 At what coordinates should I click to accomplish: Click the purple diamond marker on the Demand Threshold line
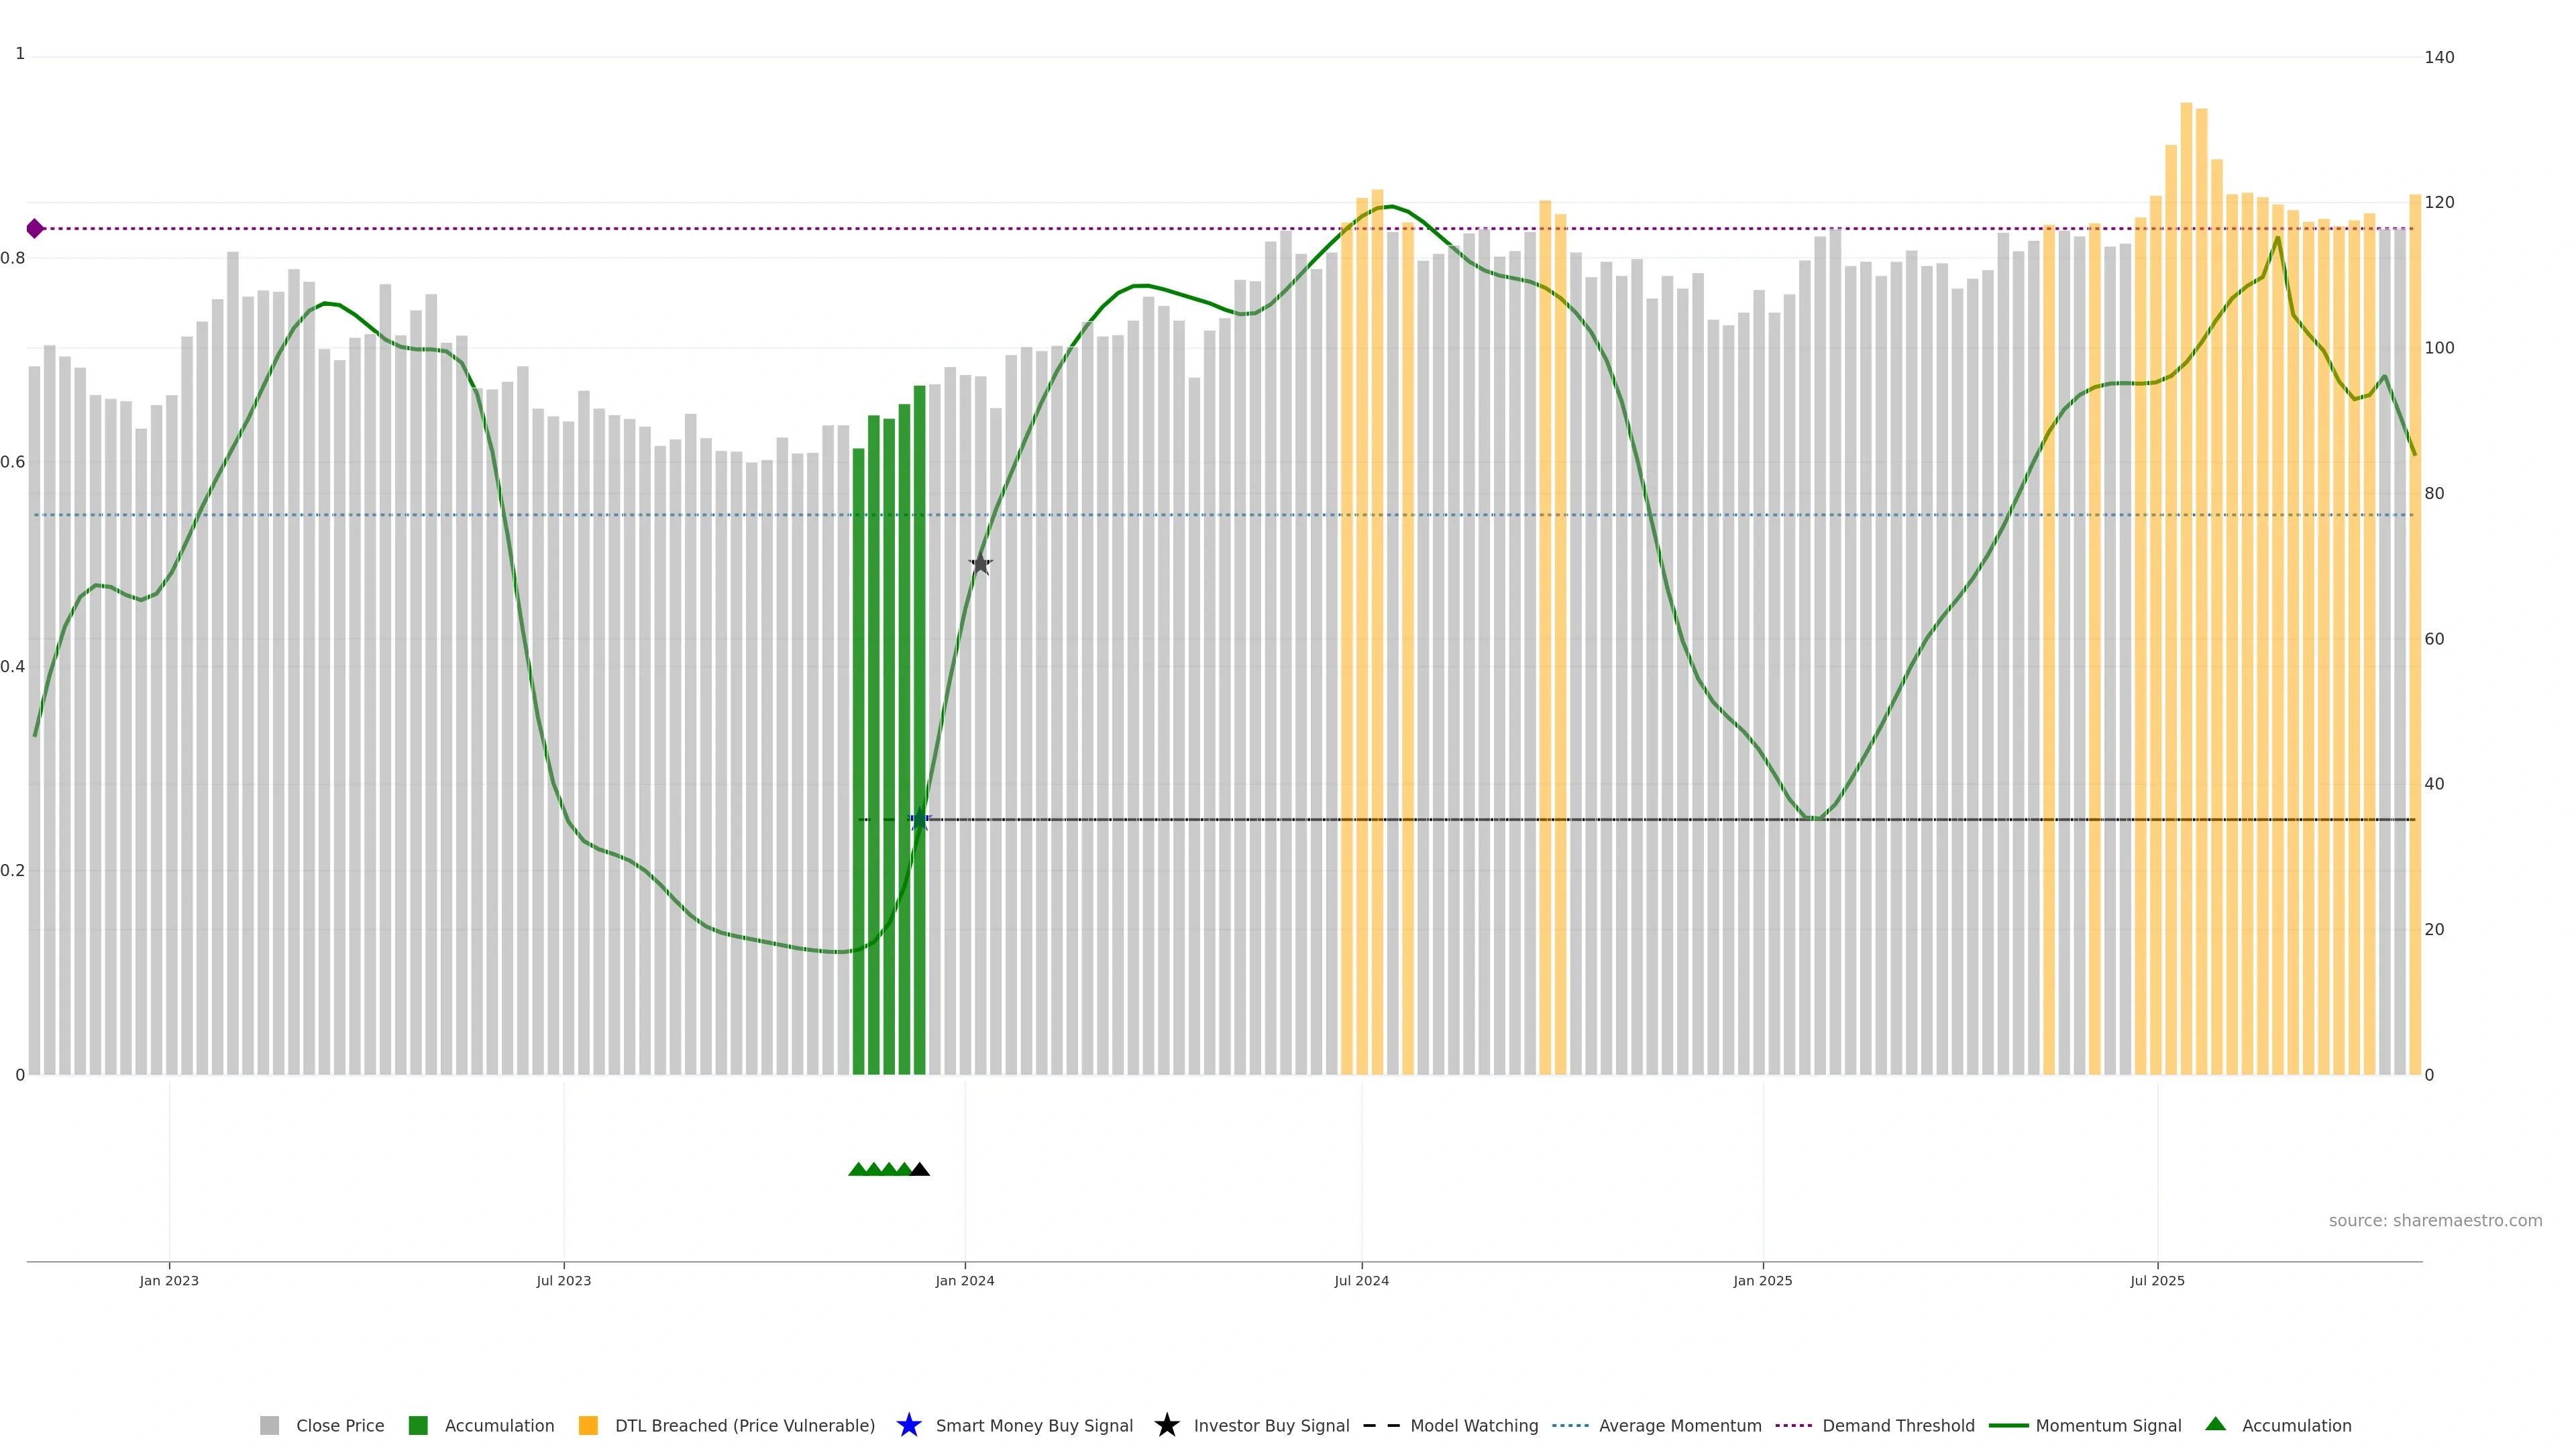35,229
